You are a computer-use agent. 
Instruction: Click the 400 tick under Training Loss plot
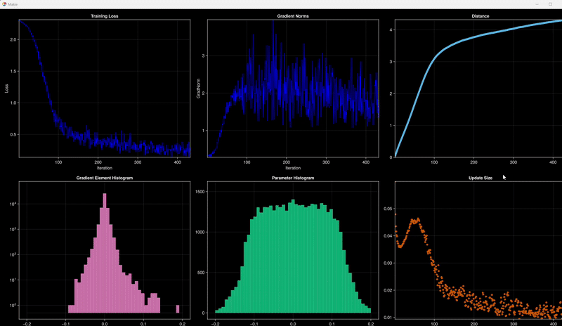(178, 162)
